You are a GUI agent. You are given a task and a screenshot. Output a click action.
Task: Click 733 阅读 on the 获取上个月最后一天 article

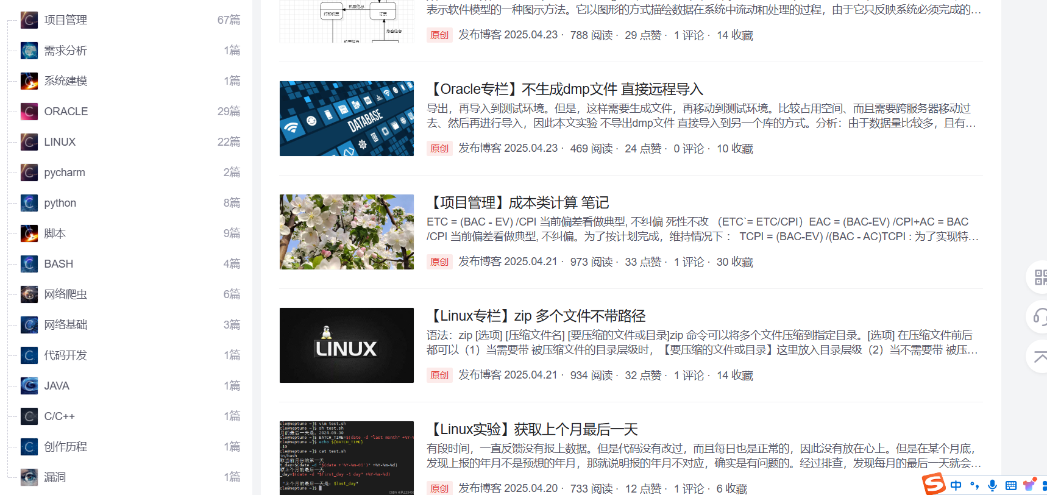(x=592, y=489)
